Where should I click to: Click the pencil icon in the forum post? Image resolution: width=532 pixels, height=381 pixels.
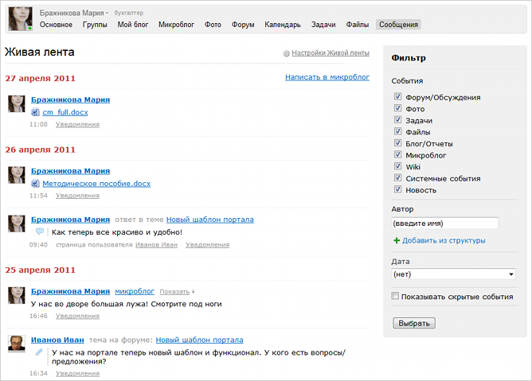point(39,352)
